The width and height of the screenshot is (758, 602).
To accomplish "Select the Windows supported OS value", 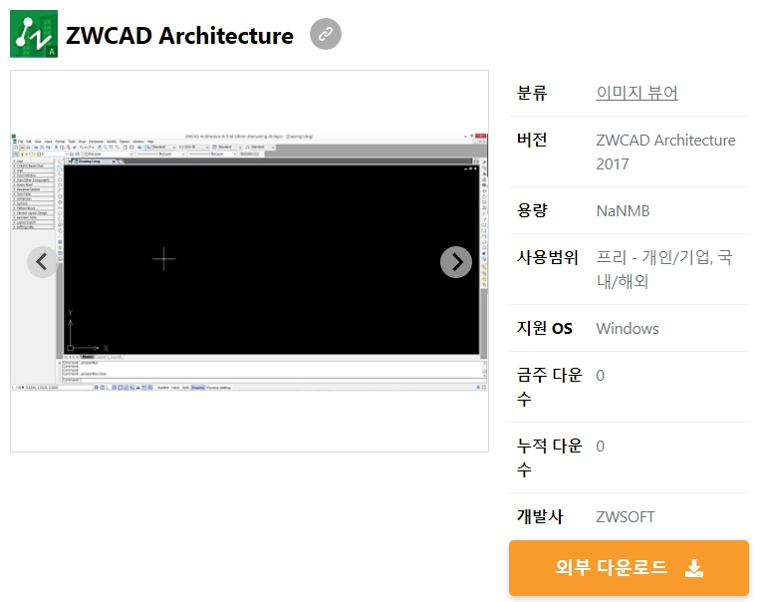I will (627, 329).
